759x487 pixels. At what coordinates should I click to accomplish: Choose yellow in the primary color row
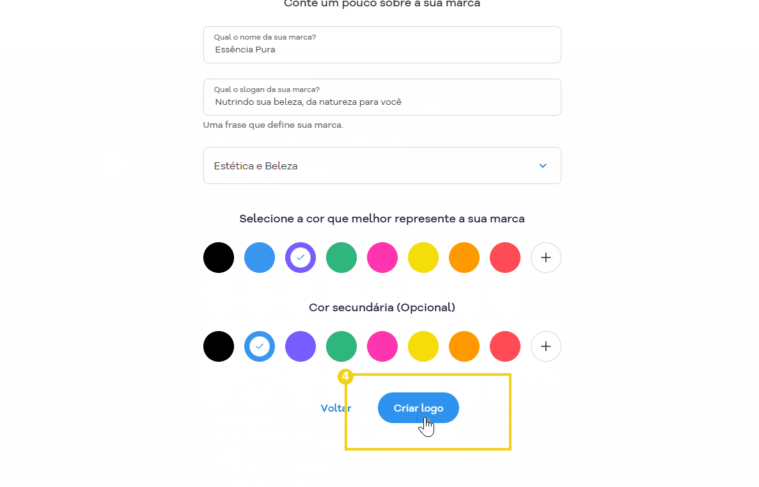coord(423,258)
